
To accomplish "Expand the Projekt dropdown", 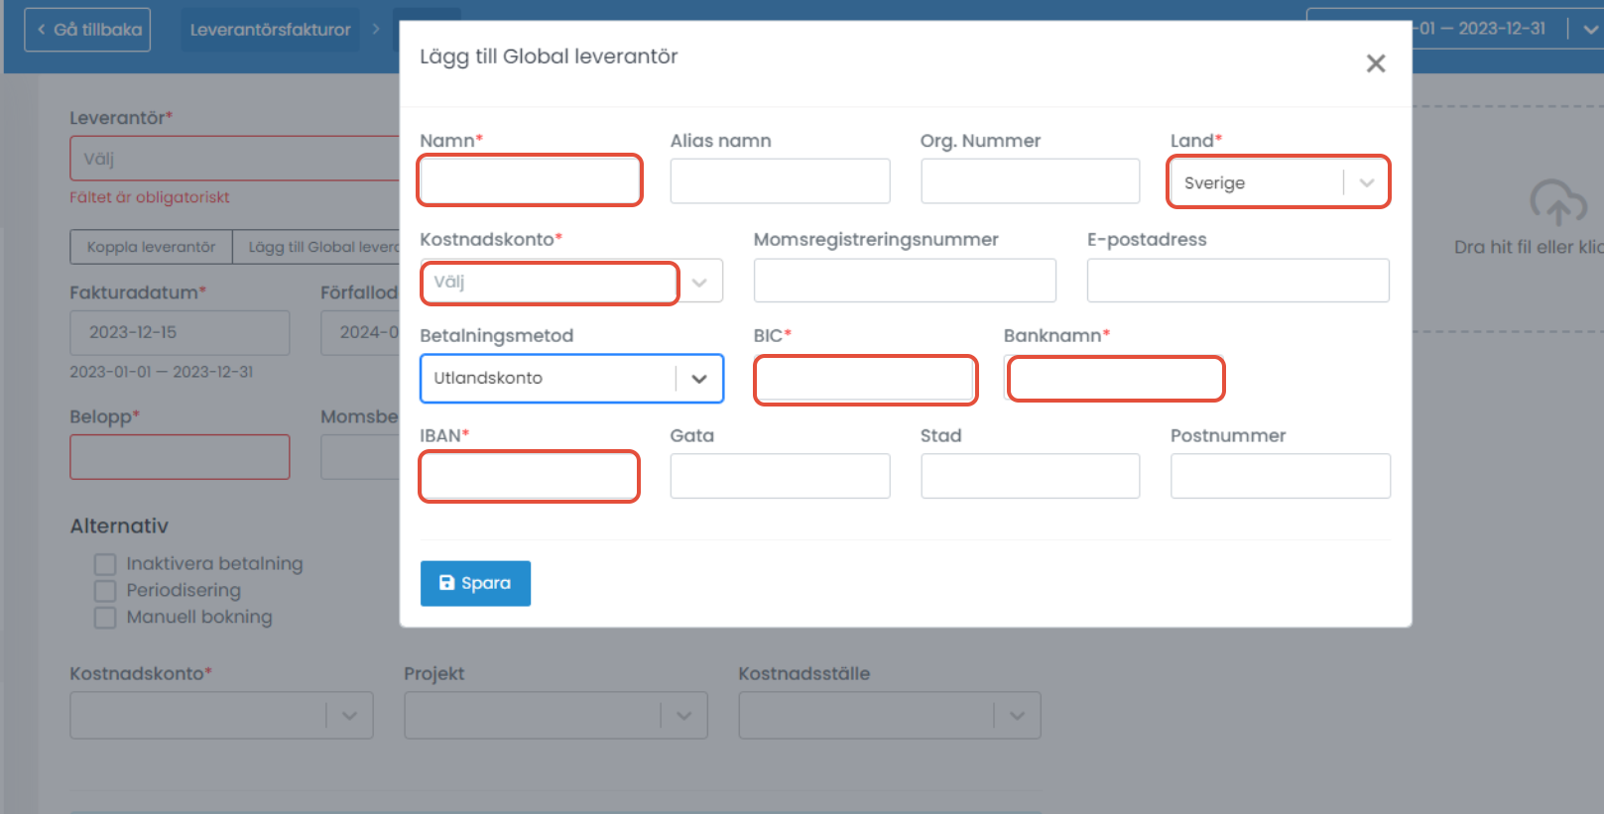I will (x=555, y=715).
